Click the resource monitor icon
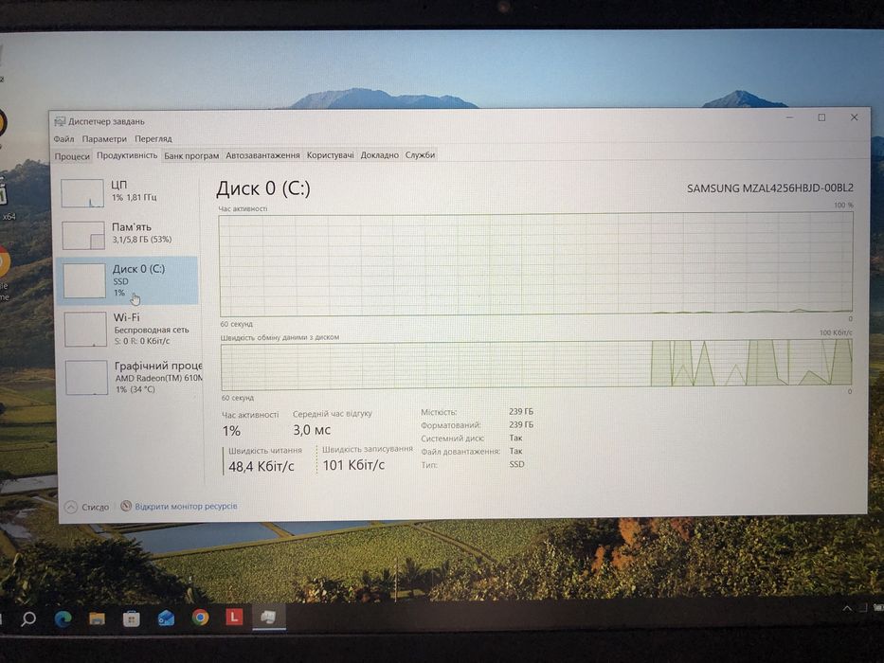 click(126, 506)
